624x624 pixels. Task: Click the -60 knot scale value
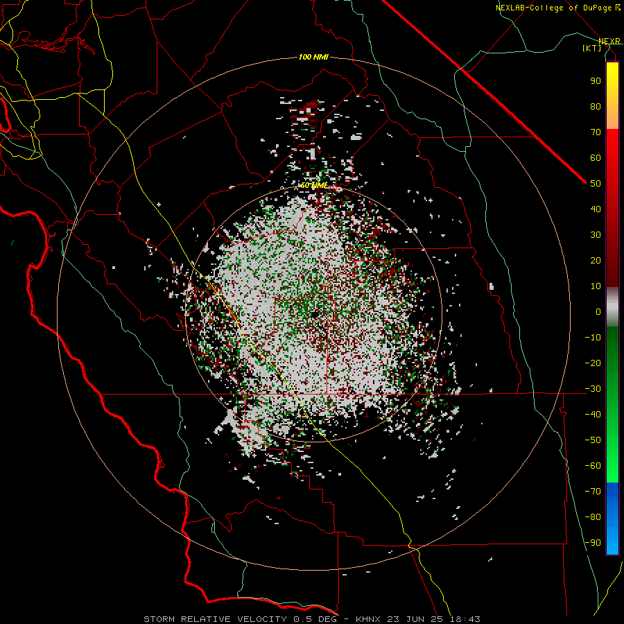pos(593,466)
